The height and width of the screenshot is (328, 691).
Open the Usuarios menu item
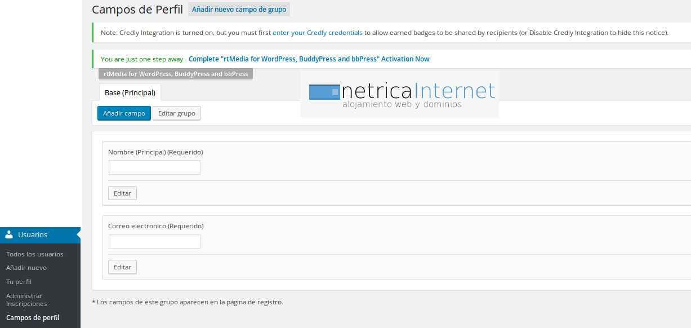point(33,235)
